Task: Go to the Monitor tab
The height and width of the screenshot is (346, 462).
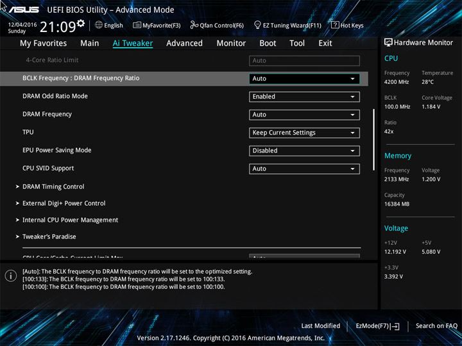Action: click(x=231, y=44)
